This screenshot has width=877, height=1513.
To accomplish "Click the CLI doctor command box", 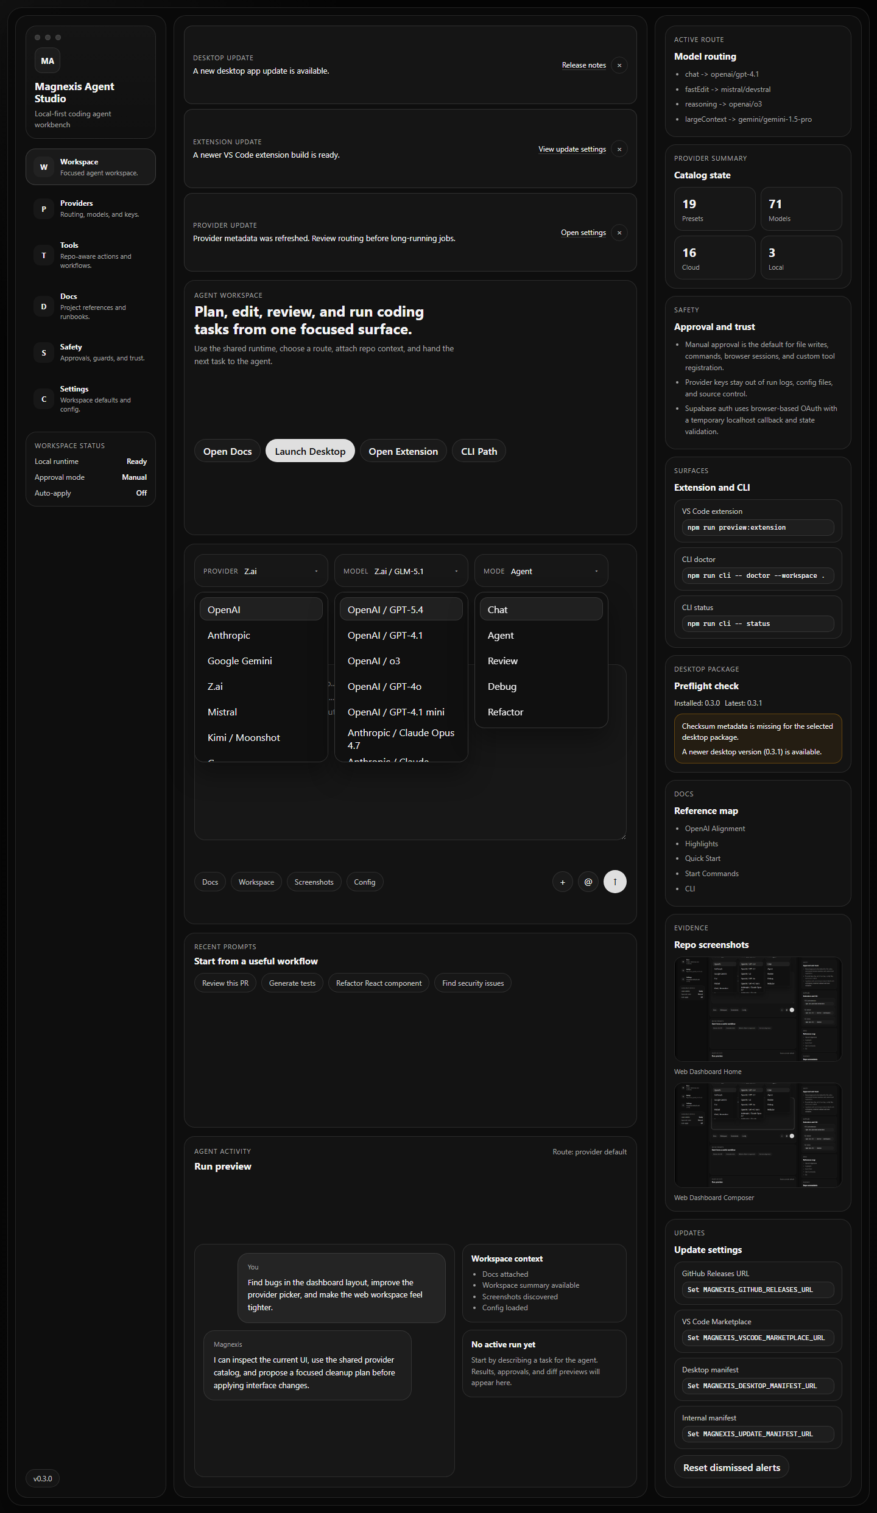I will [x=758, y=575].
